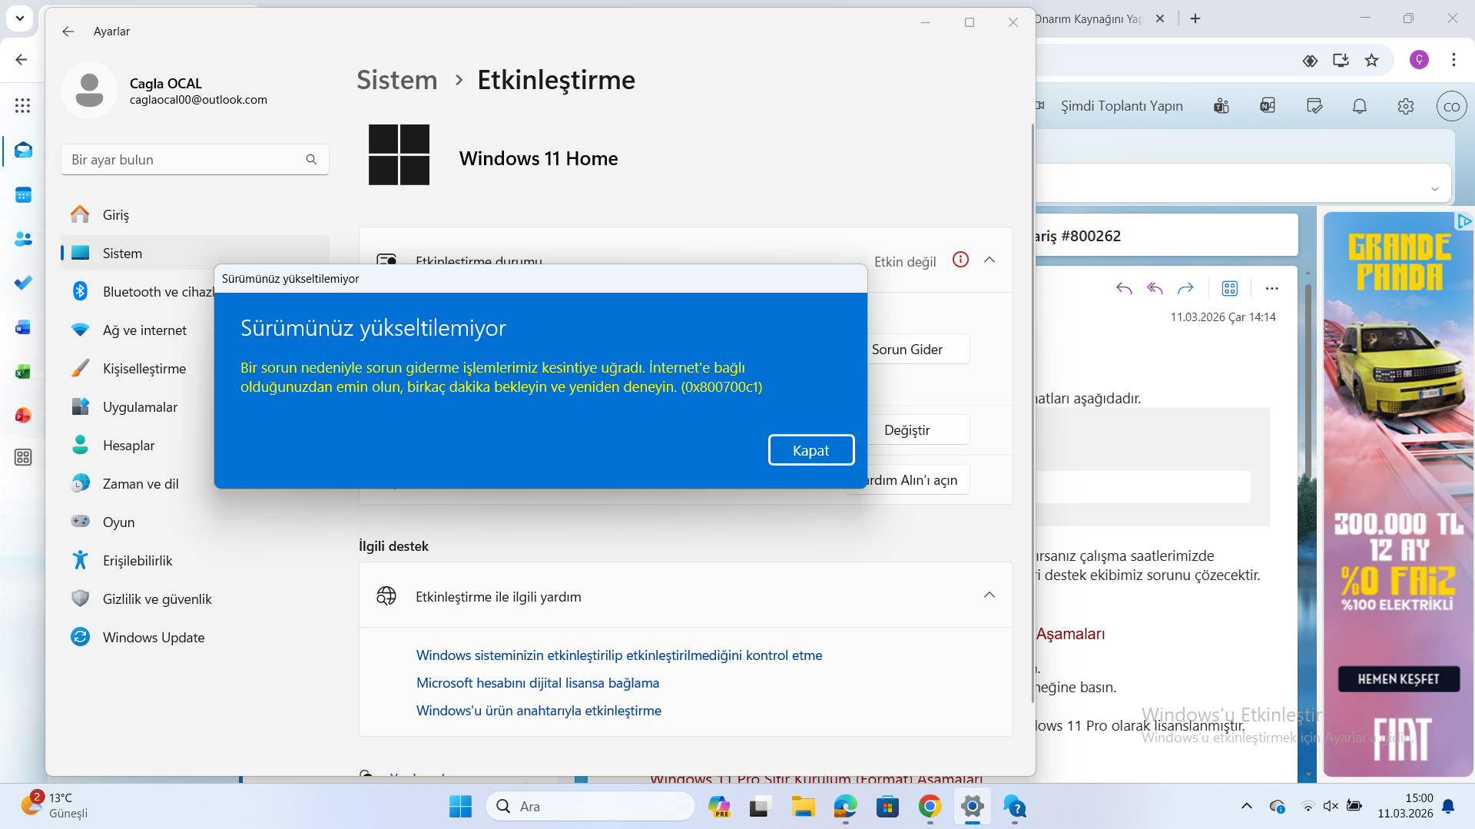
Task: Focus the Bir ayar bulun search field
Action: pyautogui.click(x=195, y=159)
